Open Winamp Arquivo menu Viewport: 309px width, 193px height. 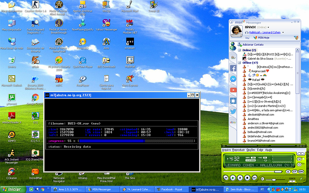226,150
